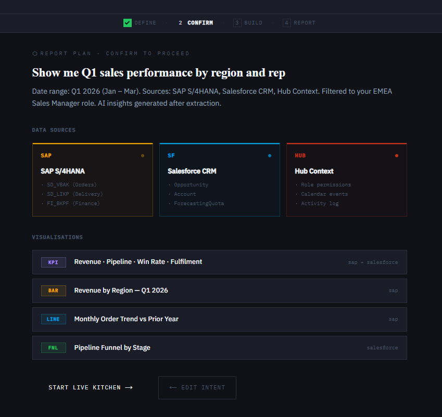Click the orange SAP label
The height and width of the screenshot is (417, 442).
46,156
